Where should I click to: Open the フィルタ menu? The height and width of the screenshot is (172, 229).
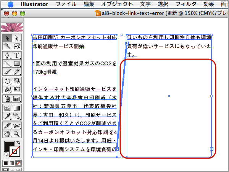point(186,4)
